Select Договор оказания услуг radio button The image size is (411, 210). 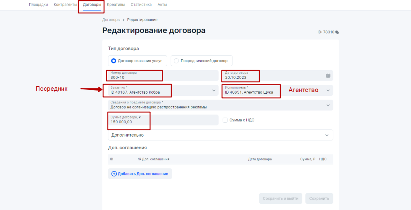114,61
